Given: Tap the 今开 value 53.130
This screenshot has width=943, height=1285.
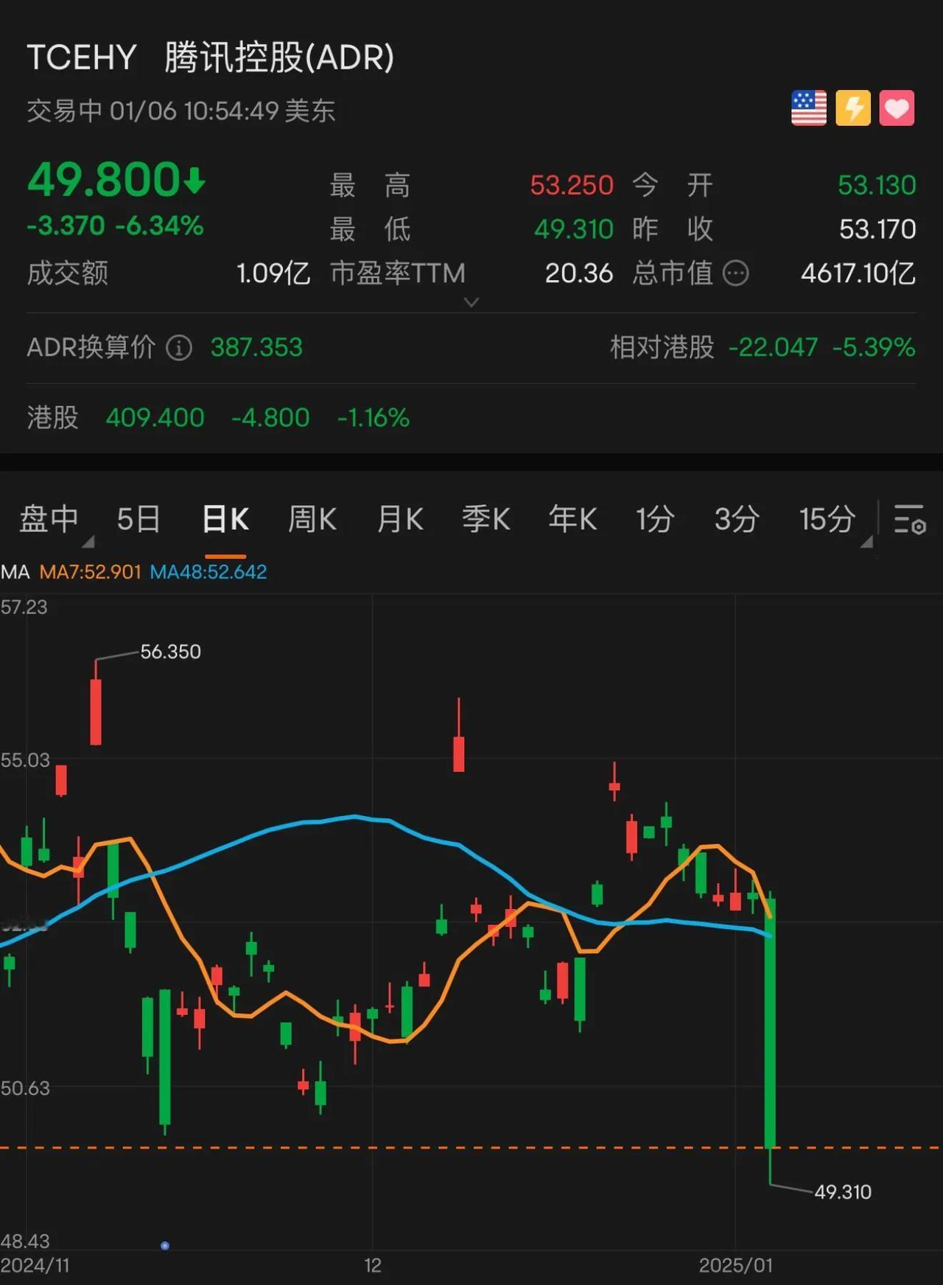Looking at the screenshot, I should click(x=877, y=185).
